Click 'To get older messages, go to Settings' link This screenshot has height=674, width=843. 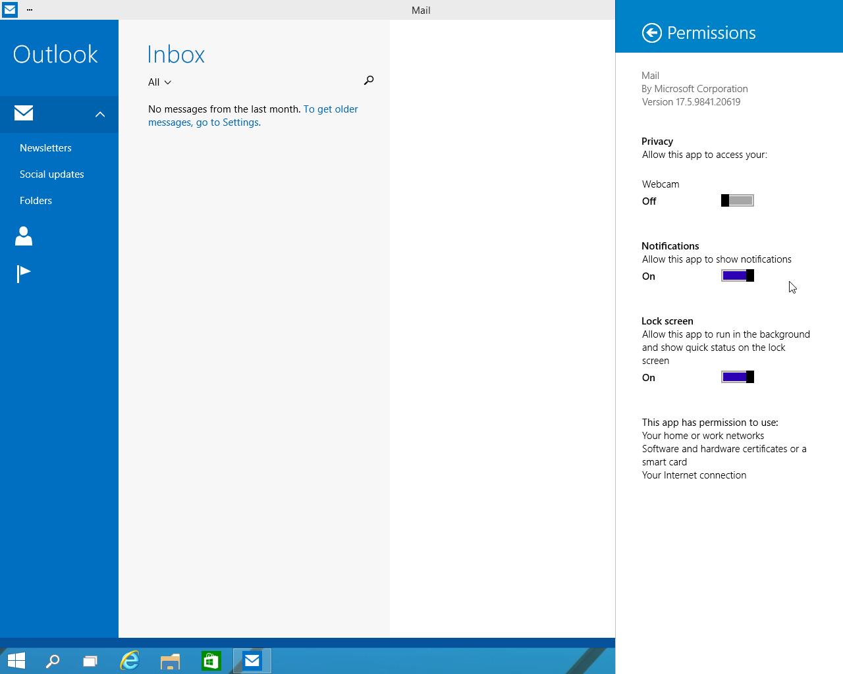[x=253, y=116]
